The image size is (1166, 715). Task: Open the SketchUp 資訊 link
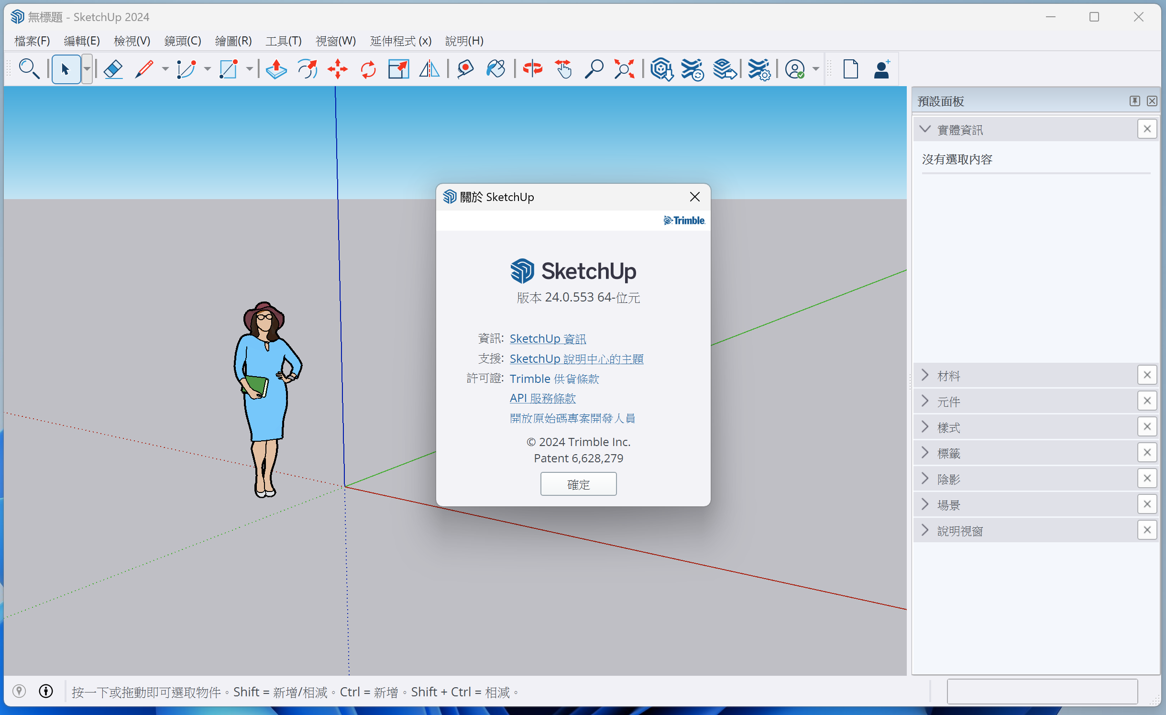548,339
